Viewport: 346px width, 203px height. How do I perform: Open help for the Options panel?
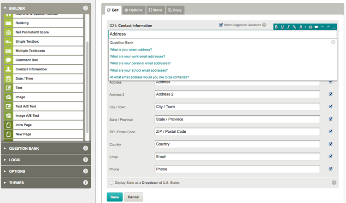point(85,171)
